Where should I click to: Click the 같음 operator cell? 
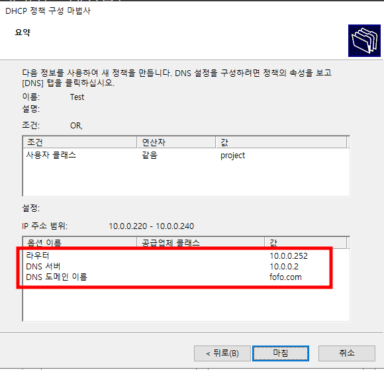[x=150, y=156]
